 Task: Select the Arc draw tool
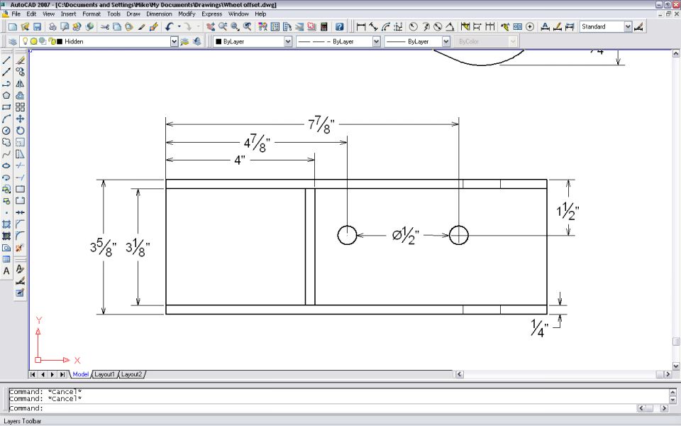6,119
